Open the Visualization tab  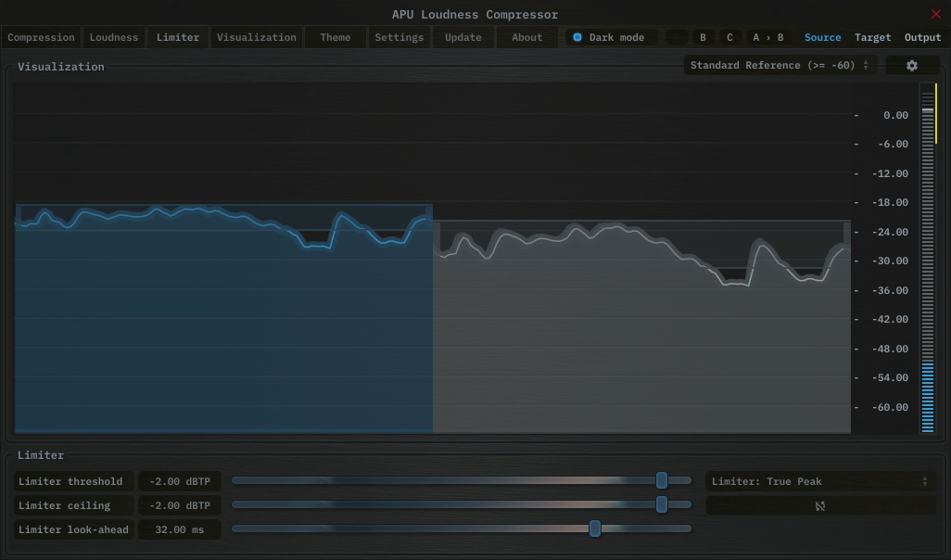click(257, 37)
